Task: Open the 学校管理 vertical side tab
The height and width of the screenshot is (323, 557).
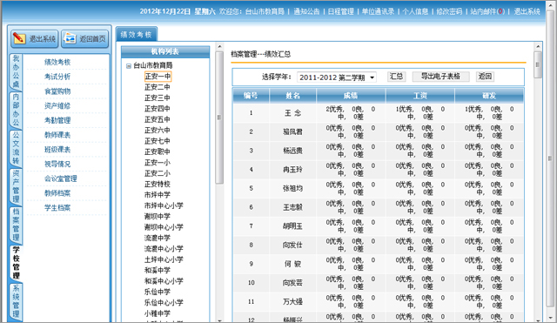Action: click(16, 262)
